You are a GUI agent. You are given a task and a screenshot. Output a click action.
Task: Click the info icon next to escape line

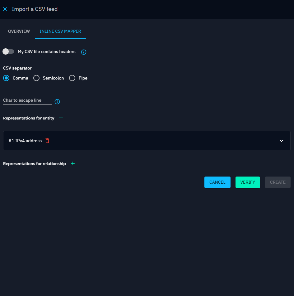[x=57, y=102]
